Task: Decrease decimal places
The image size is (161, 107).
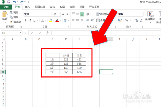Action: 141,20
